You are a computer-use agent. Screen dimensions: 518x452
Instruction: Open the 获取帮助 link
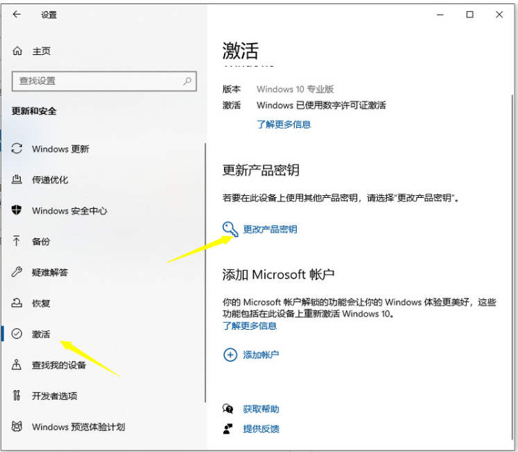coord(261,409)
